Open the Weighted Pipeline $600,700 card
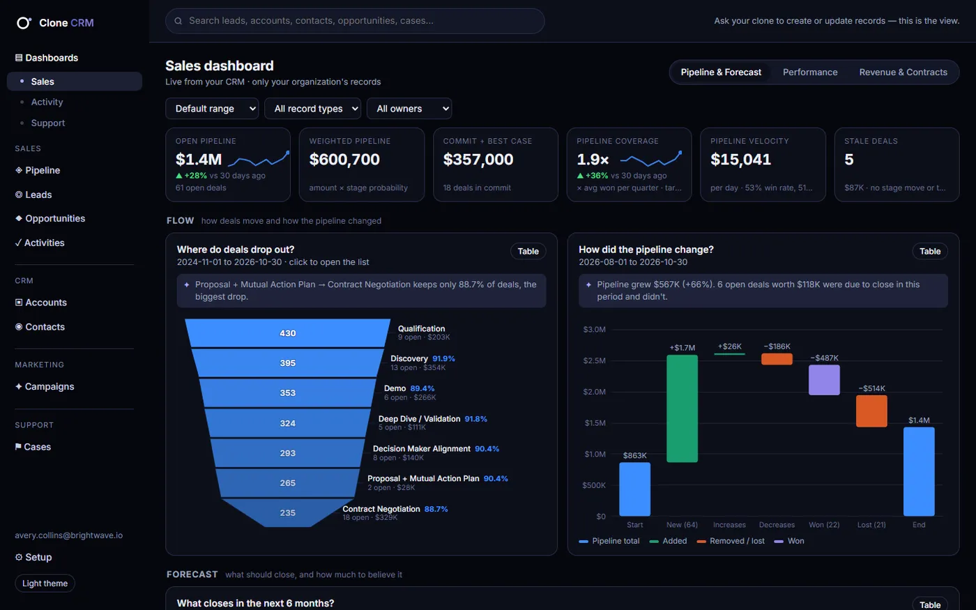Viewport: 976px width, 610px height. point(362,165)
